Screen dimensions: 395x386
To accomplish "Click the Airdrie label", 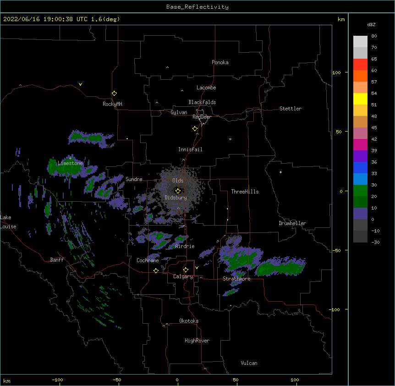I will tap(185, 246).
